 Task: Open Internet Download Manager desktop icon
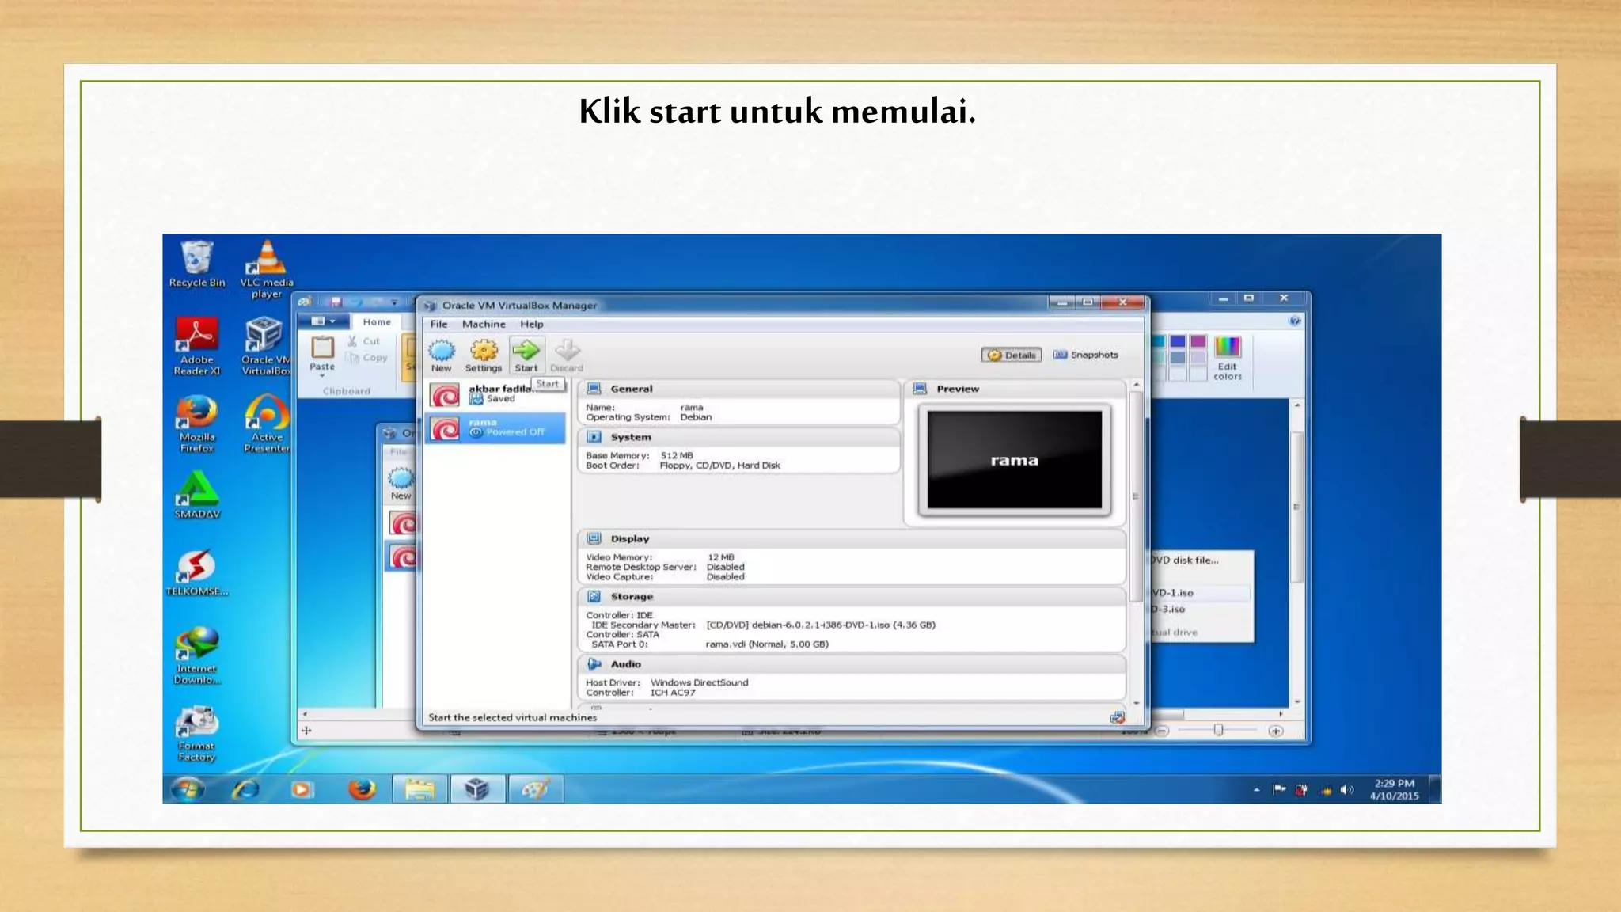(196, 655)
